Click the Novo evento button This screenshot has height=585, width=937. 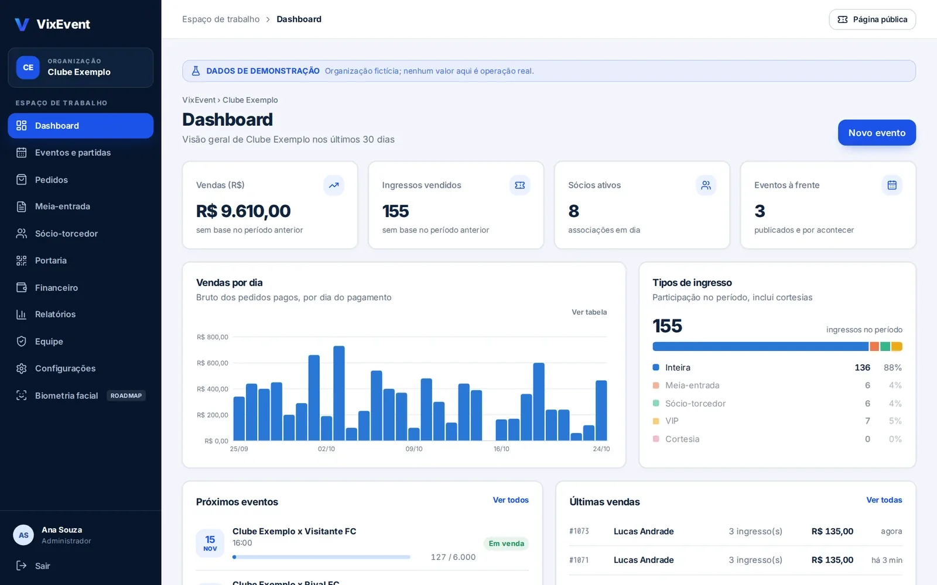[877, 133]
